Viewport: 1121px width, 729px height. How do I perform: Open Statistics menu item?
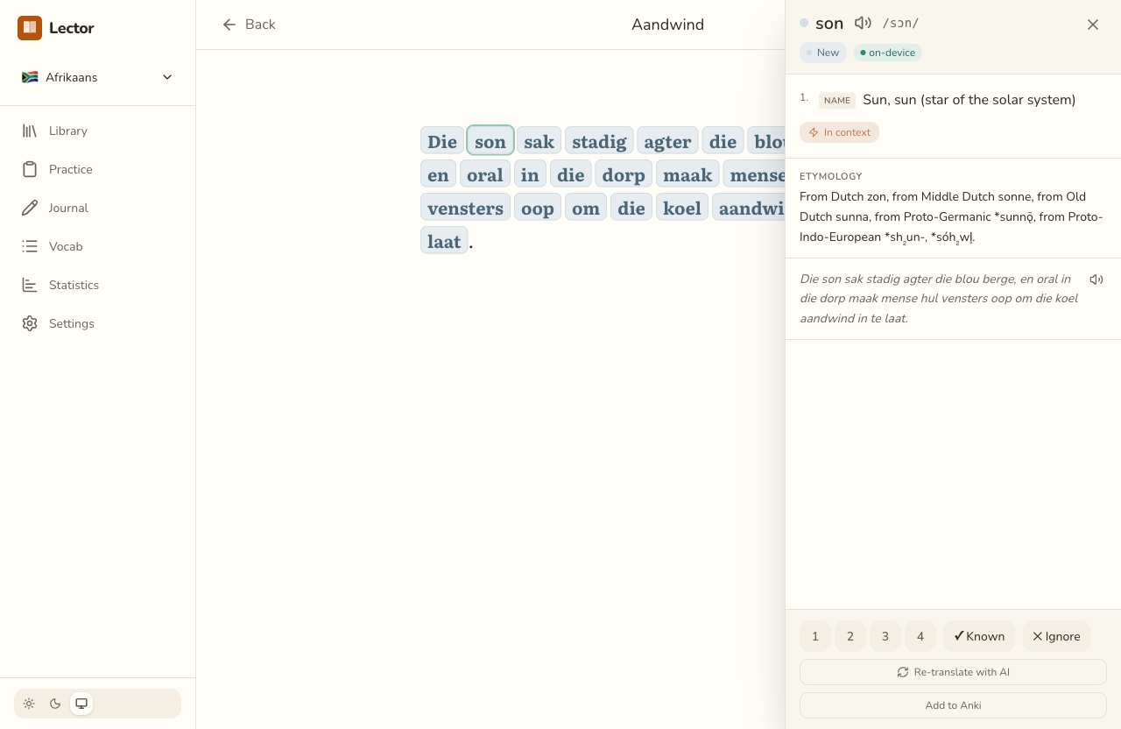point(98,285)
